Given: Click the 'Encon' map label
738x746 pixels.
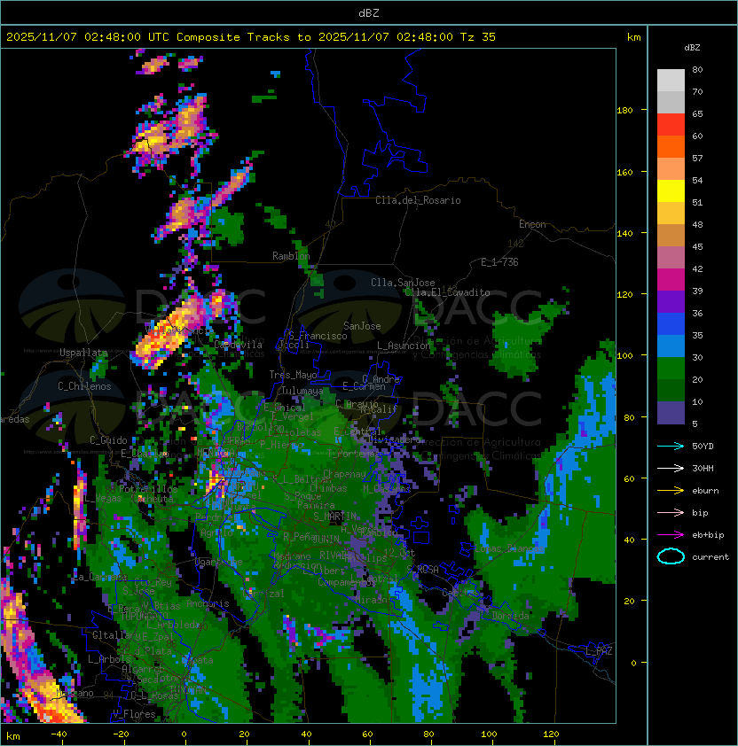Looking at the screenshot, I should coord(532,224).
